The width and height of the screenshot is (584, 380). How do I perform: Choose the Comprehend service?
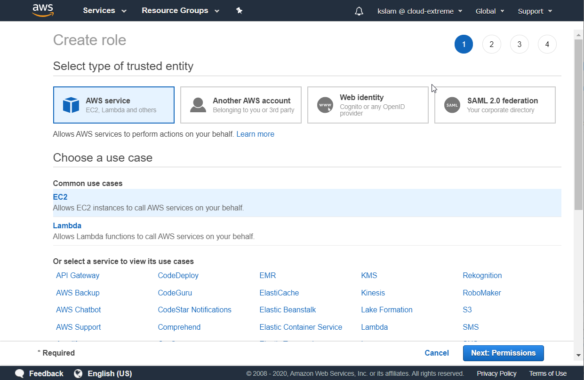(x=179, y=327)
